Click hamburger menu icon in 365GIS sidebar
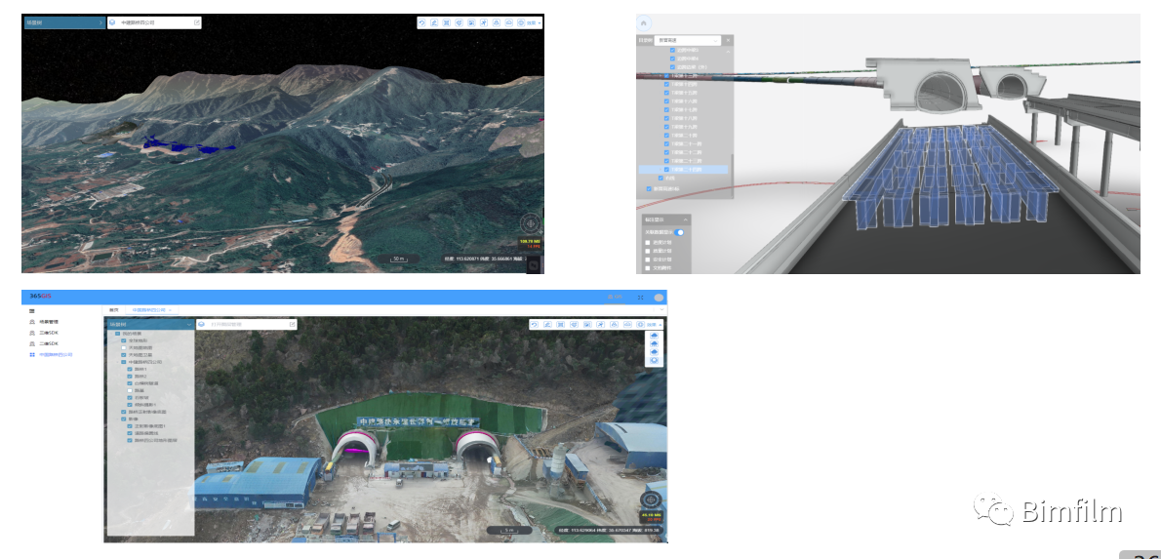Viewport: 1161px width, 559px height. click(x=32, y=311)
